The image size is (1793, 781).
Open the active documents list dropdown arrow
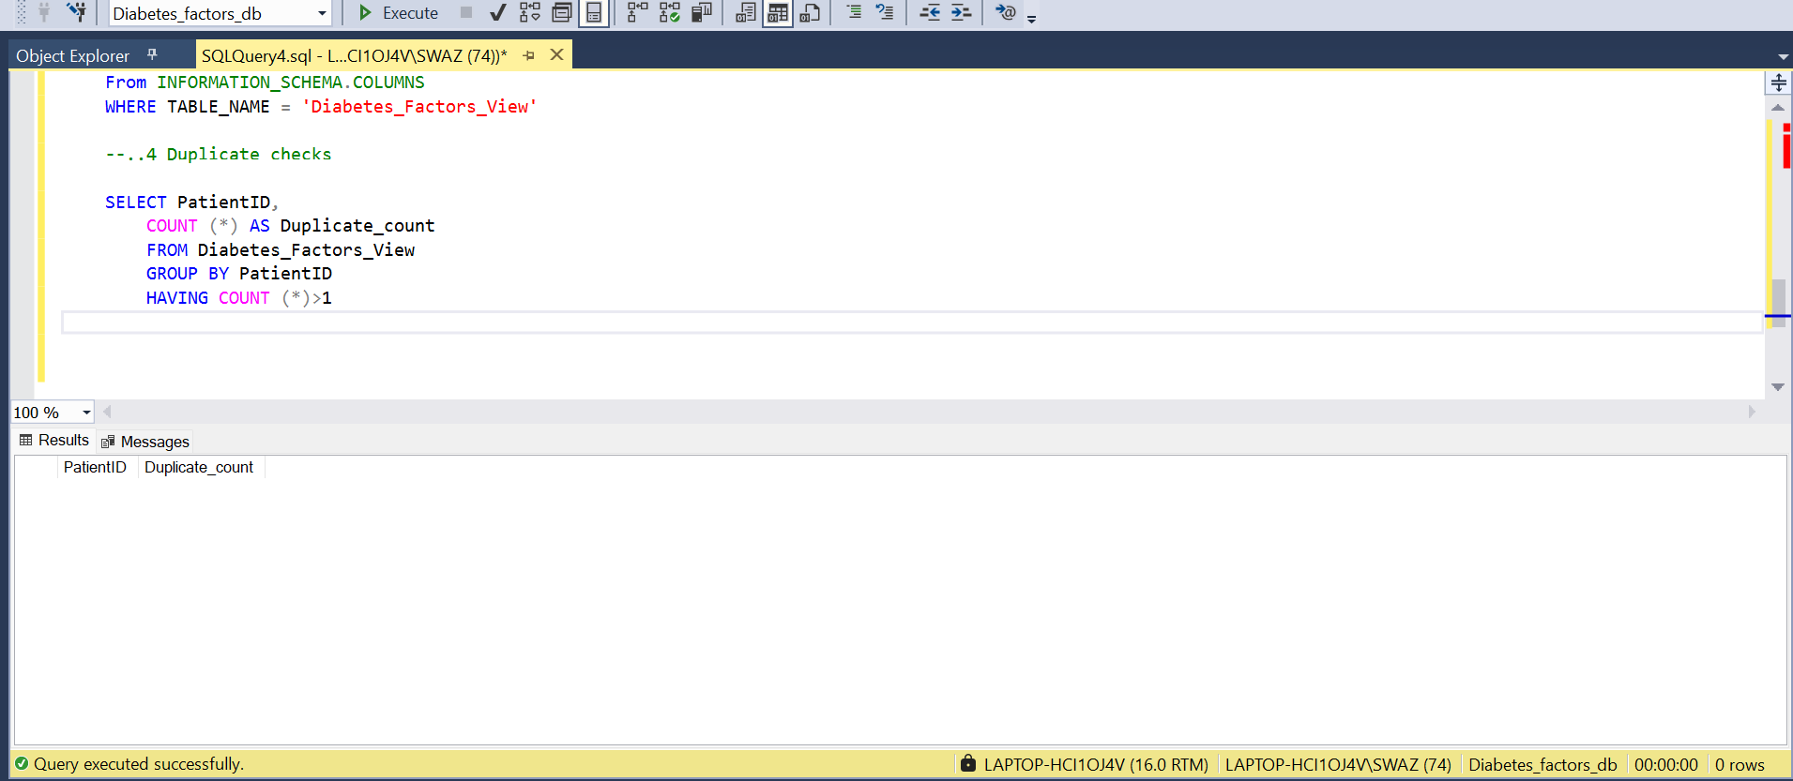pyautogui.click(x=1783, y=57)
